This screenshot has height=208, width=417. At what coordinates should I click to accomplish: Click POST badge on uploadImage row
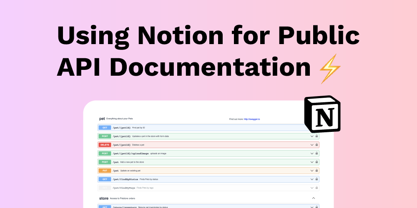coord(105,154)
